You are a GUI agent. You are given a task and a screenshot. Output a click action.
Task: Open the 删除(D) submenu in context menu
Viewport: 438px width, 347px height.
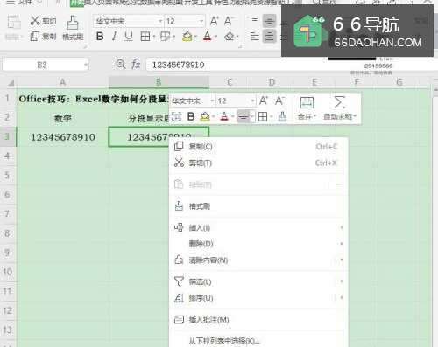258,244
